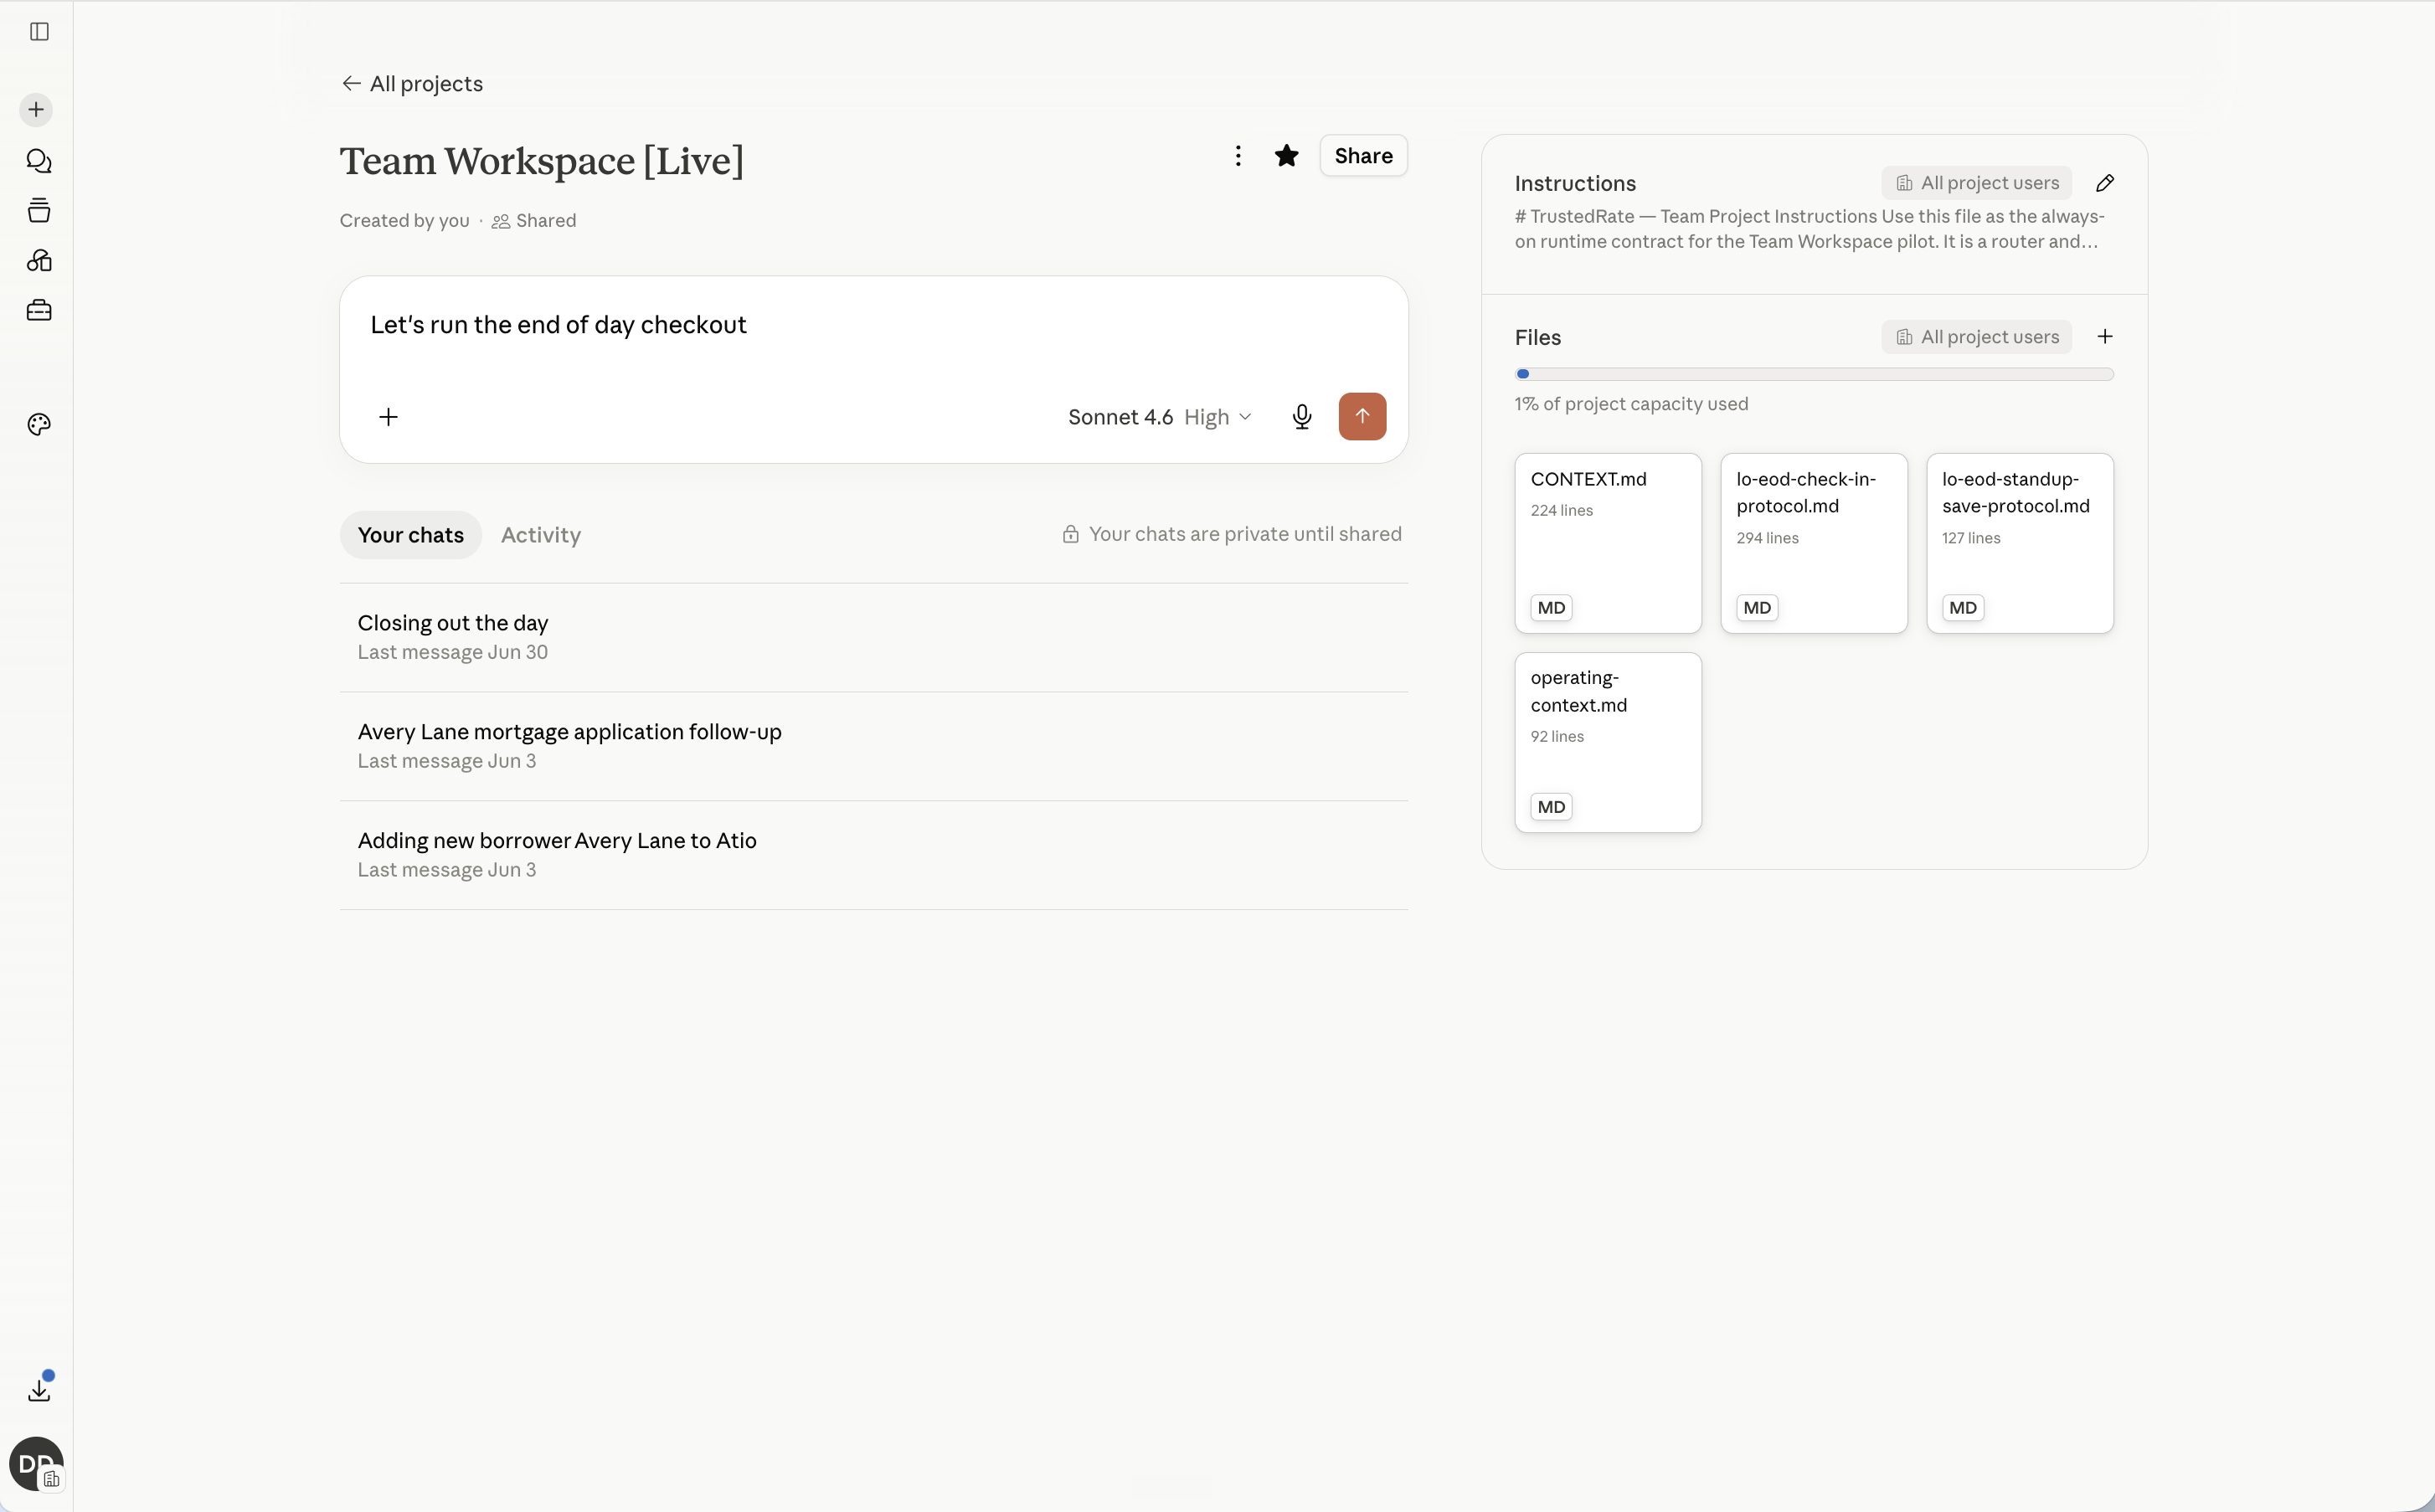Click the Files heading
The height and width of the screenshot is (1512, 2435).
[x=1538, y=338]
